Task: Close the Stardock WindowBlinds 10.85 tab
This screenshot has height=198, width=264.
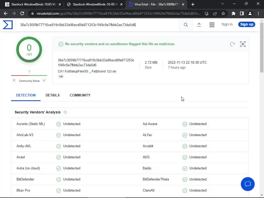Action: (60, 4)
